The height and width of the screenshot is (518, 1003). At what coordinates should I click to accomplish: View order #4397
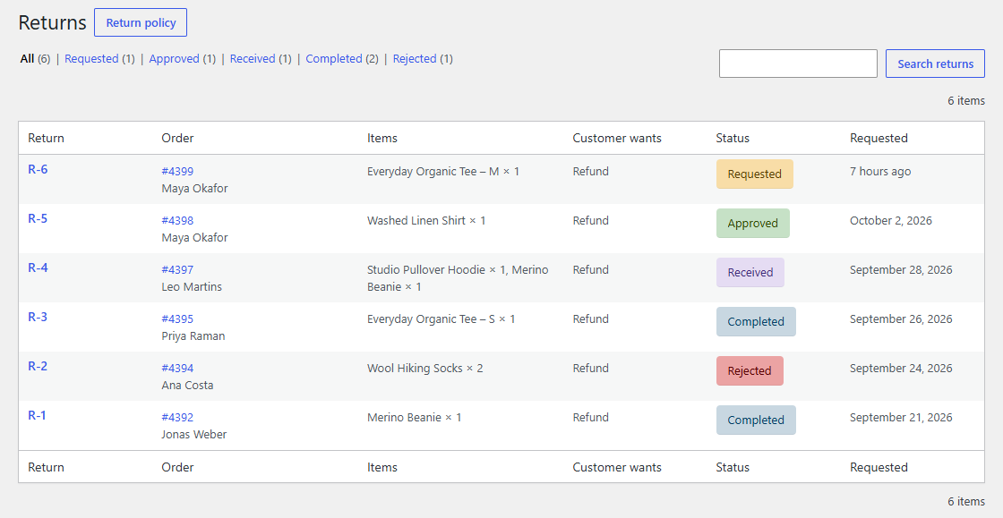click(x=177, y=269)
